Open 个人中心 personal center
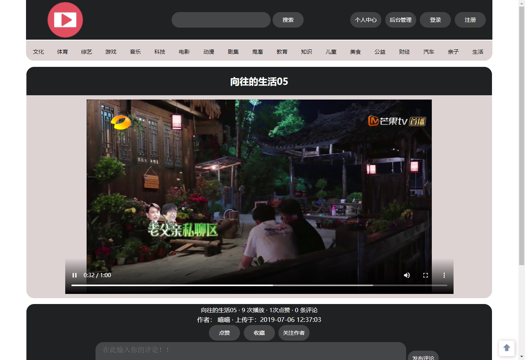 tap(366, 20)
